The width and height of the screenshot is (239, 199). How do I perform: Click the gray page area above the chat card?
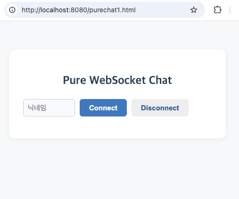[x=119, y=35]
